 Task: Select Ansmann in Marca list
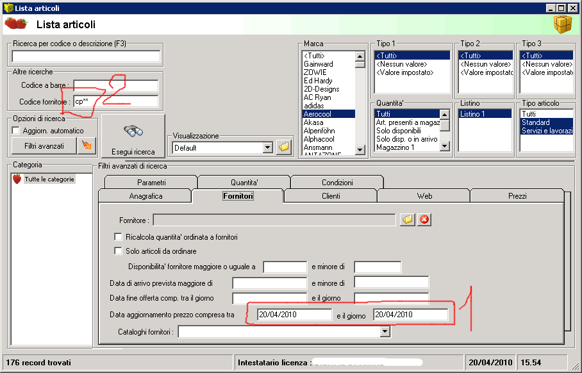(328, 147)
